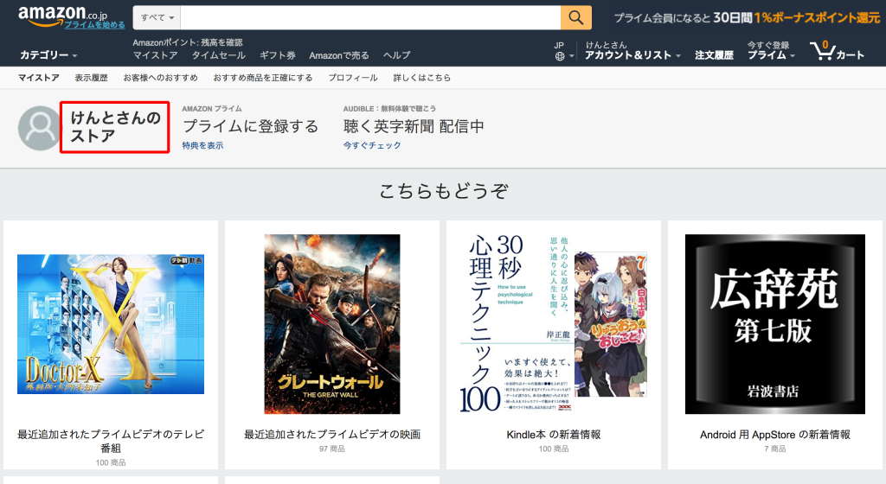The image size is (886, 484).
Task: Click the gray user profile avatar
Action: [x=39, y=128]
